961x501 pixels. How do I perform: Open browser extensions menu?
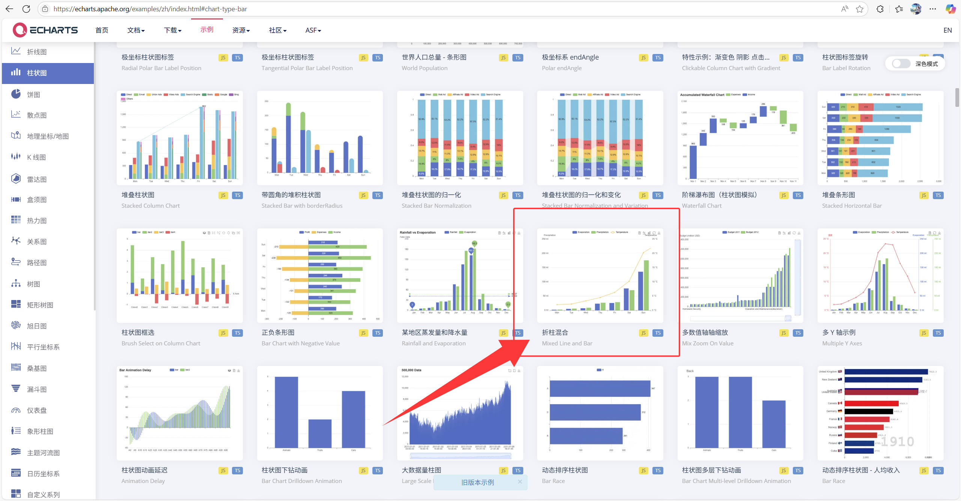[880, 9]
